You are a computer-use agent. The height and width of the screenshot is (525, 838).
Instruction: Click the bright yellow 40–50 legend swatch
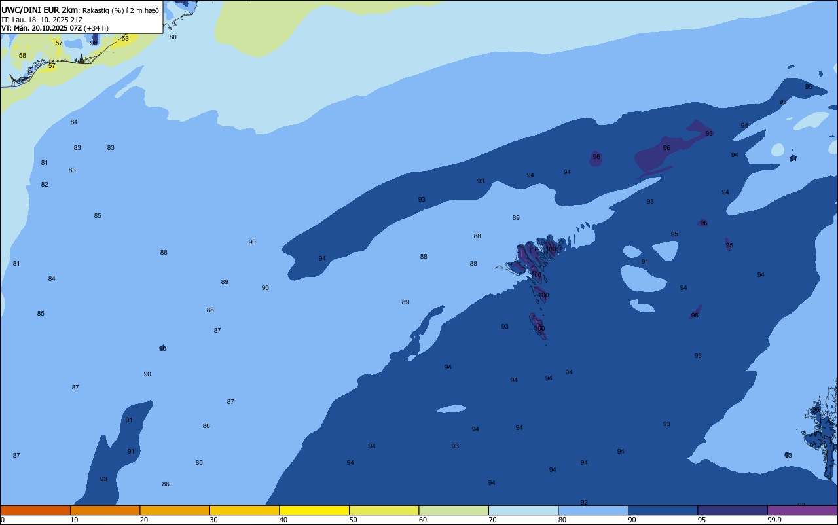[x=314, y=510]
